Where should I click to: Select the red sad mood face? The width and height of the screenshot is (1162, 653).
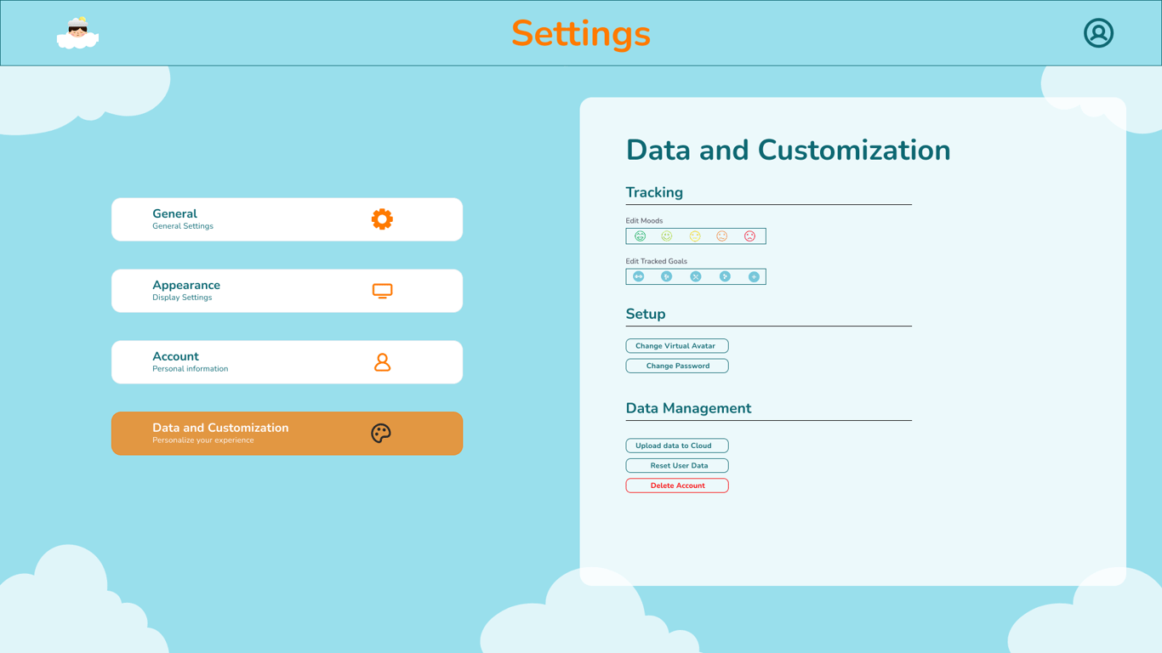click(x=749, y=236)
